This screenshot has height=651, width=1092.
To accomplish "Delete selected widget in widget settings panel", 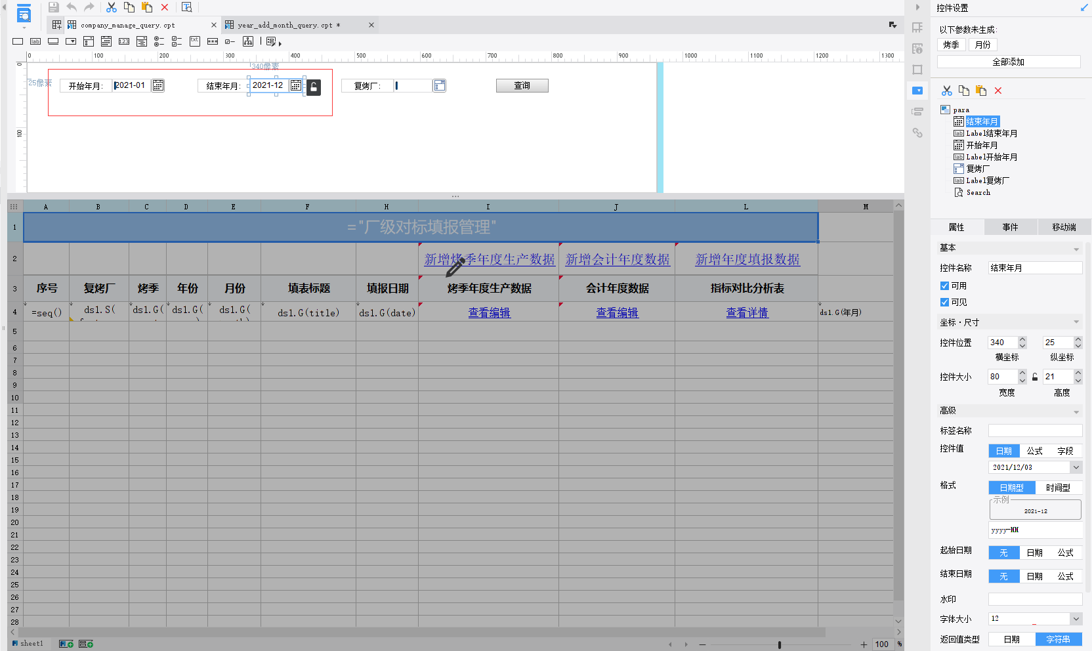I will pyautogui.click(x=998, y=91).
